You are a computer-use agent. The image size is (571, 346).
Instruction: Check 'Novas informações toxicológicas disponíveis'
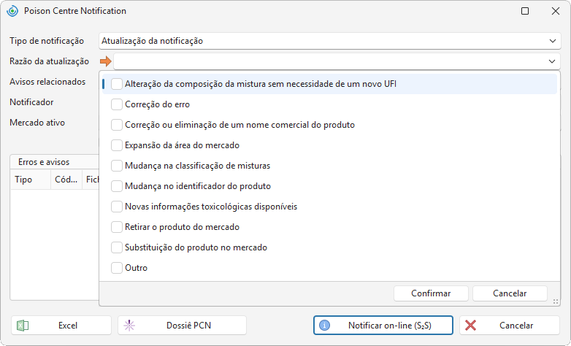(x=117, y=207)
